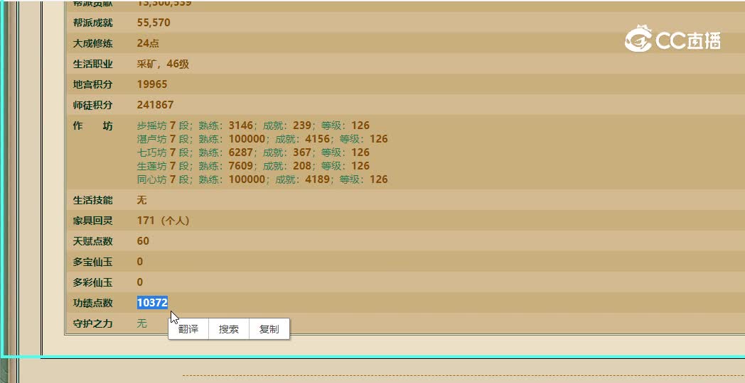Click the 湛卢坊 achievement value 4156
The height and width of the screenshot is (383, 745).
[317, 139]
